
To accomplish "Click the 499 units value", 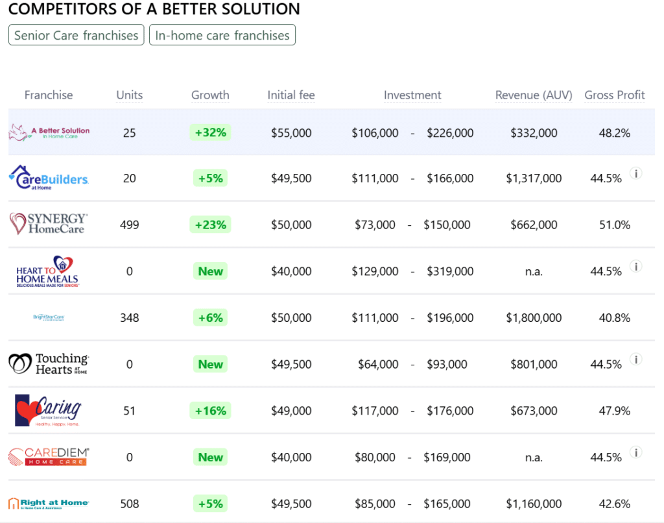I will click(x=130, y=225).
